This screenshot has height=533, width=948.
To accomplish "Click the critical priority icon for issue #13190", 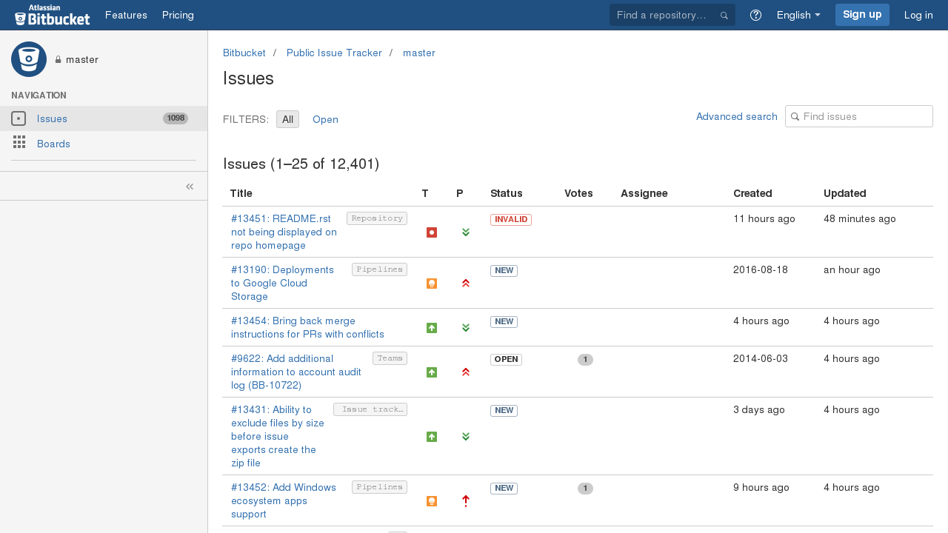I will pos(466,284).
